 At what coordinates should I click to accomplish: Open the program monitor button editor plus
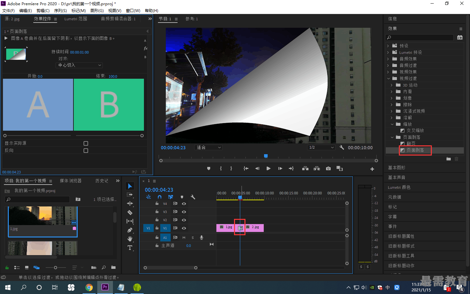tap(372, 169)
